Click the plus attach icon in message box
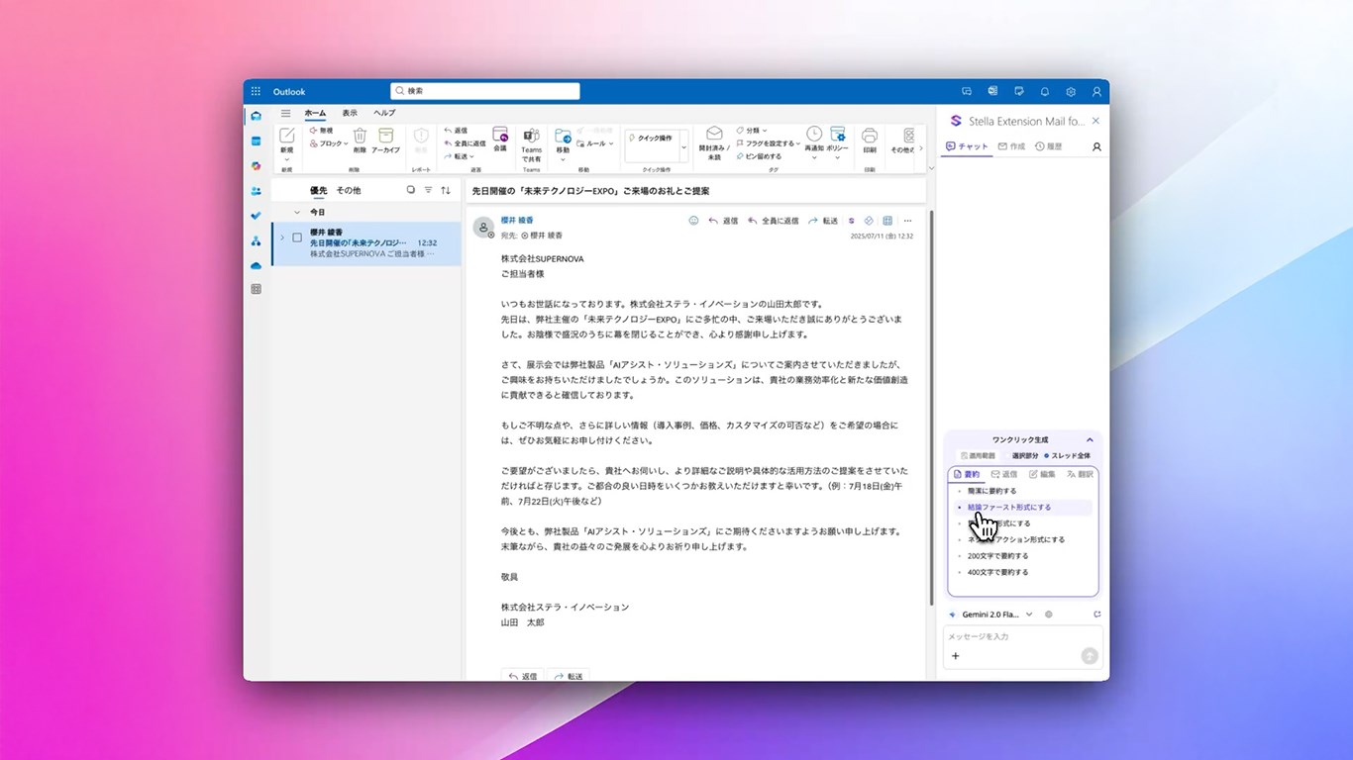 pos(956,656)
